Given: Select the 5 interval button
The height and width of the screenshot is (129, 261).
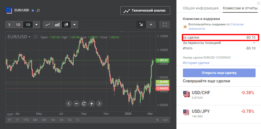Looking at the screenshot, I should pos(9,25).
